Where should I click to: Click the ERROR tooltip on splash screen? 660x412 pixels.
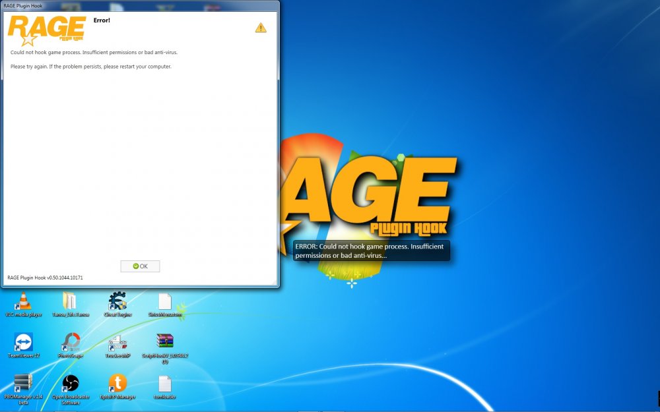click(371, 250)
